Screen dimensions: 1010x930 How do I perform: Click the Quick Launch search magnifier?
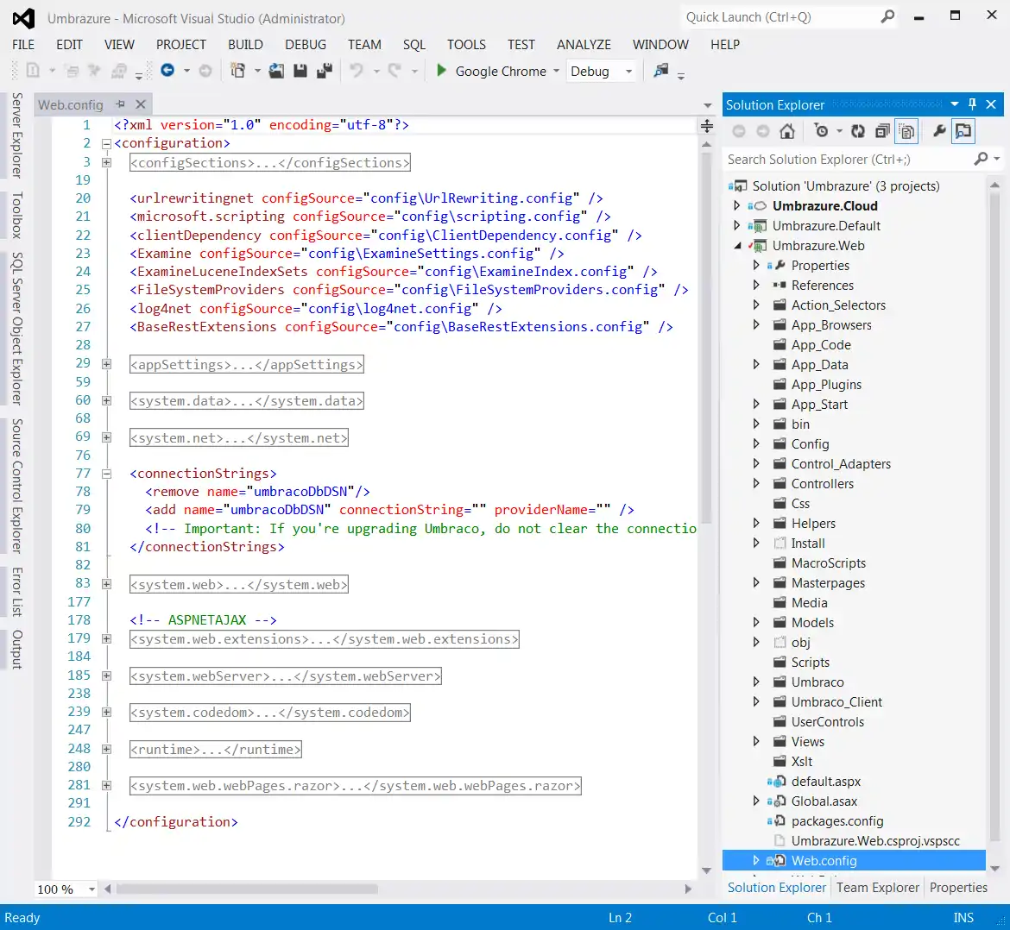[x=887, y=16]
